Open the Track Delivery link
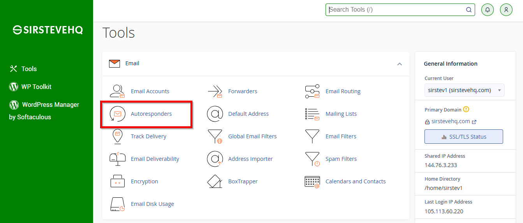The height and width of the screenshot is (223, 523). coord(148,136)
